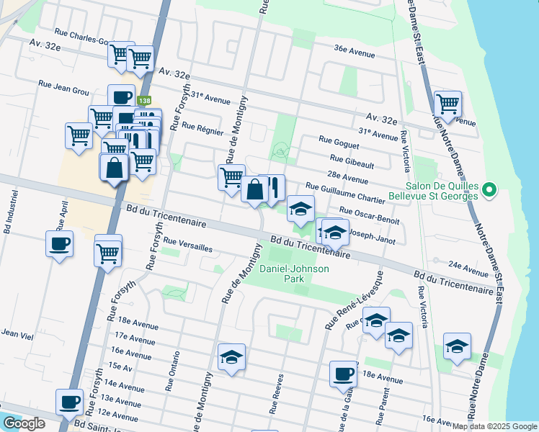Open the school marker on Rue Joseph-Janot
Viewport: 539px width, 432px height.
pyautogui.click(x=333, y=234)
